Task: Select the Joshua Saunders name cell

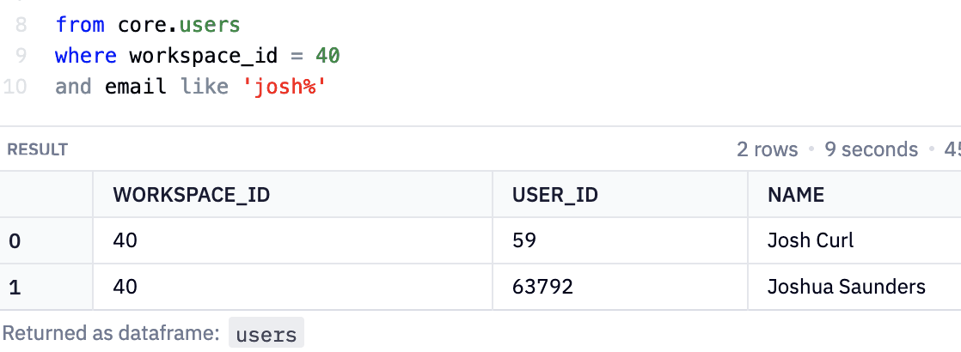Action: [846, 287]
